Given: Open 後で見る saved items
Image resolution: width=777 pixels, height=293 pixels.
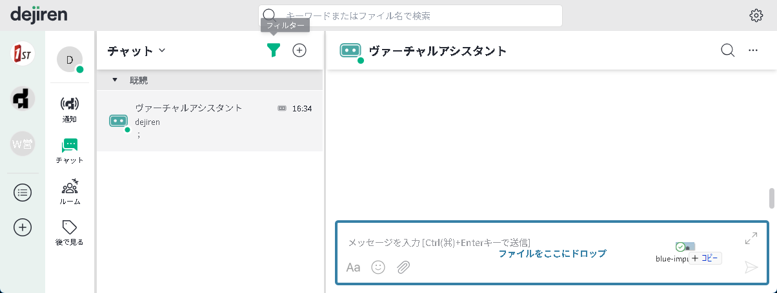Looking at the screenshot, I should pos(69,232).
